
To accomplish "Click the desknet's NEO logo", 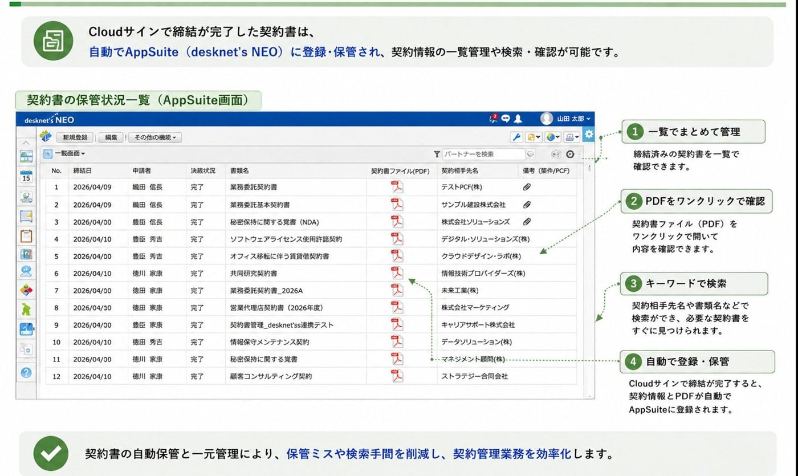I will 49,120.
